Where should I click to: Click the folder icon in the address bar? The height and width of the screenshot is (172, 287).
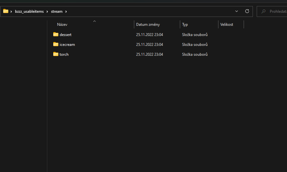(6, 11)
